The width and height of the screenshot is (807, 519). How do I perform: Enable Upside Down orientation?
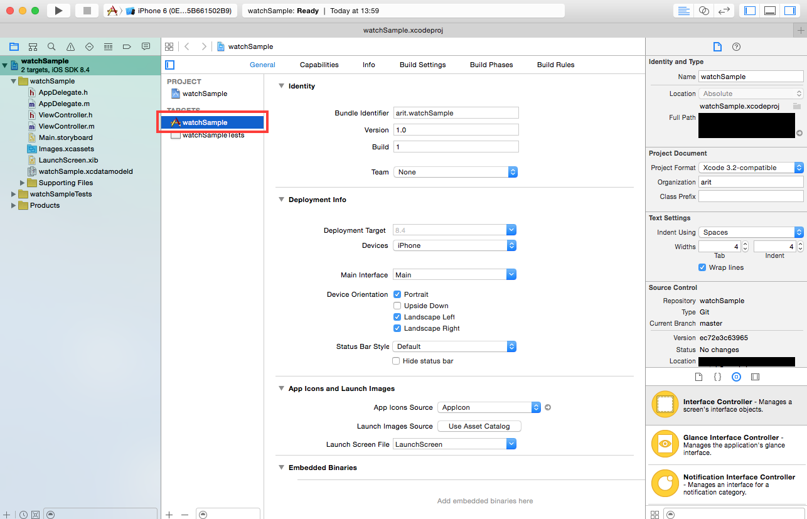pos(397,306)
